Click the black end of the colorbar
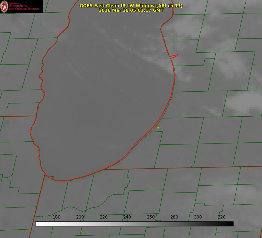This screenshot has height=238, width=262. click(x=232, y=224)
